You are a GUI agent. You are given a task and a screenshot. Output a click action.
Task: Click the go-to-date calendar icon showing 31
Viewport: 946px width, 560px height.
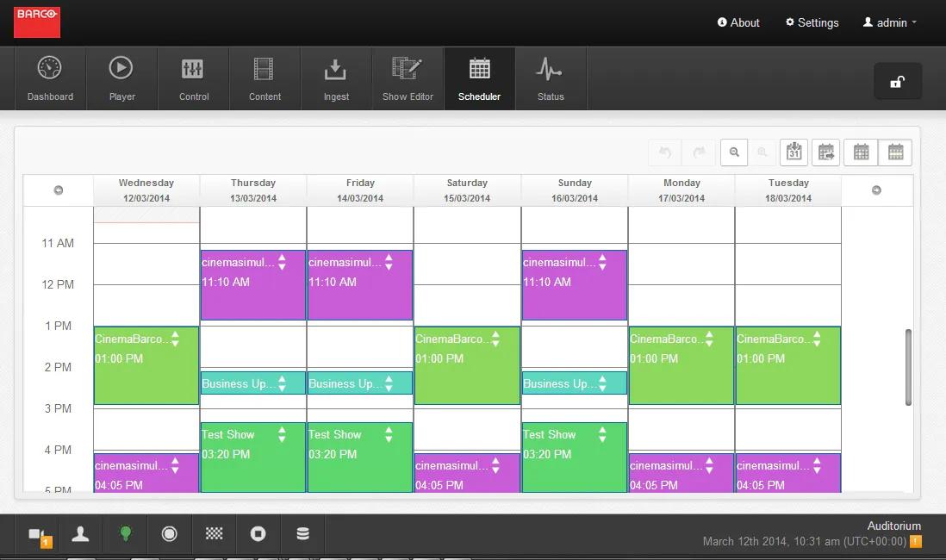pos(794,152)
